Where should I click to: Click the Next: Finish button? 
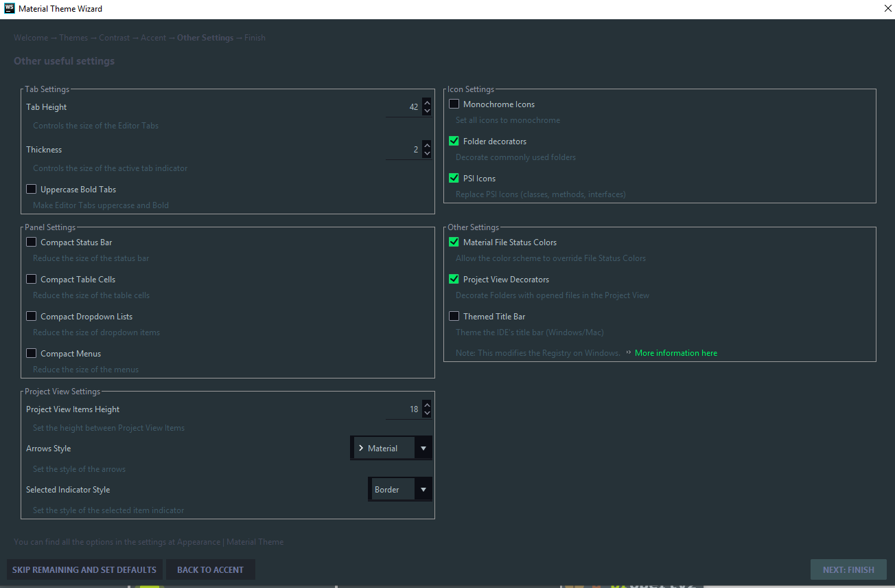pyautogui.click(x=848, y=569)
